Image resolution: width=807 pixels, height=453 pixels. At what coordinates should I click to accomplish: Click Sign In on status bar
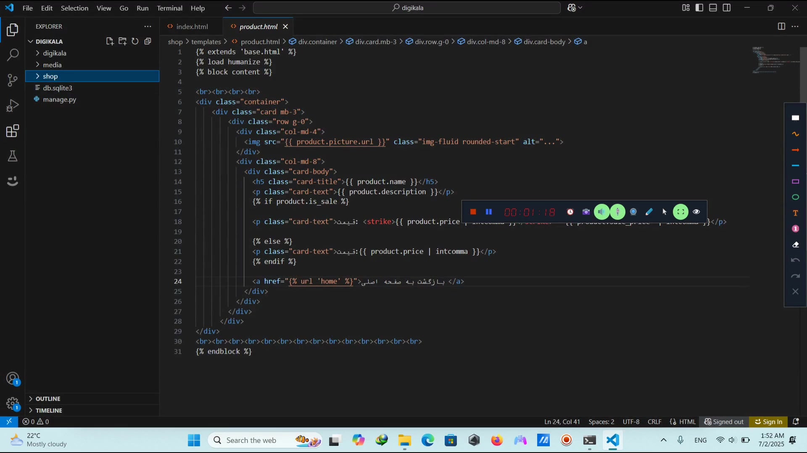pyautogui.click(x=768, y=422)
